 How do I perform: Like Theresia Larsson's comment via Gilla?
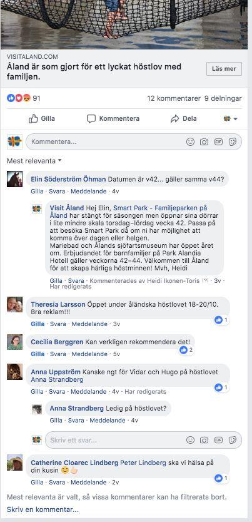click(38, 324)
